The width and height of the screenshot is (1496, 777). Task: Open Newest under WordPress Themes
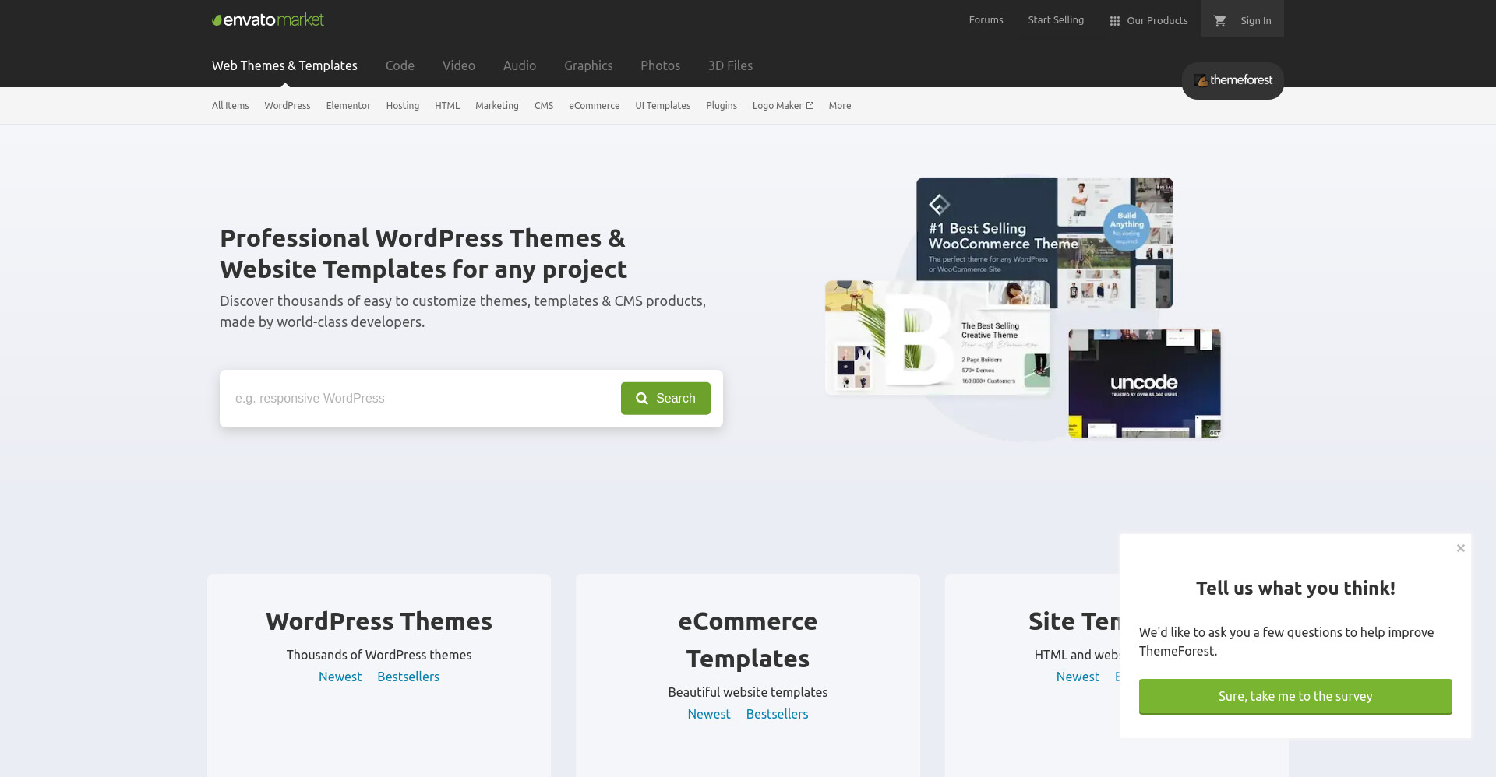340,677
